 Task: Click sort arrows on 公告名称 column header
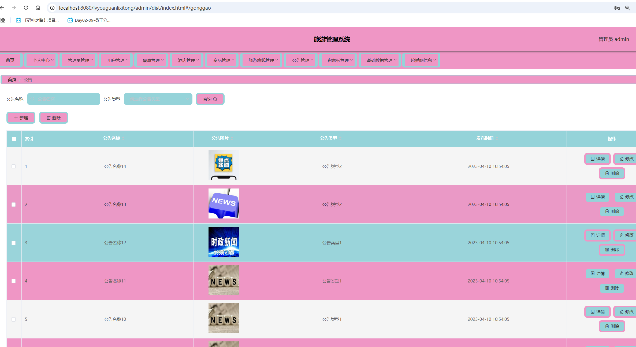[124, 138]
